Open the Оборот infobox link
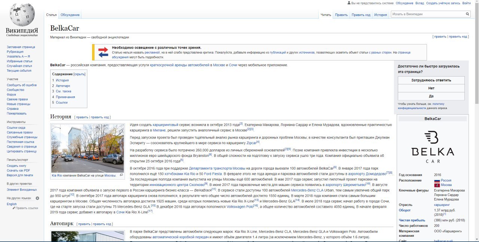 (405, 210)
